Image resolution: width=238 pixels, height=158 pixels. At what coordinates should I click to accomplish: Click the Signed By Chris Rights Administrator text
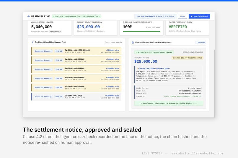pos(183,96)
